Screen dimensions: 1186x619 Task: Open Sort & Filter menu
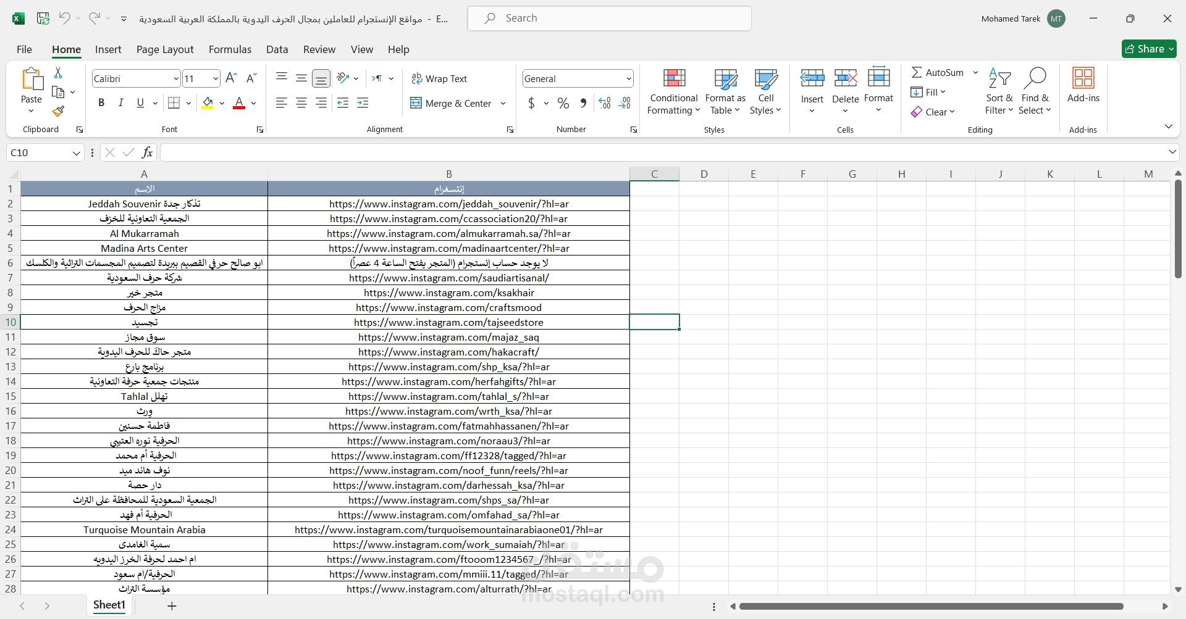999,91
